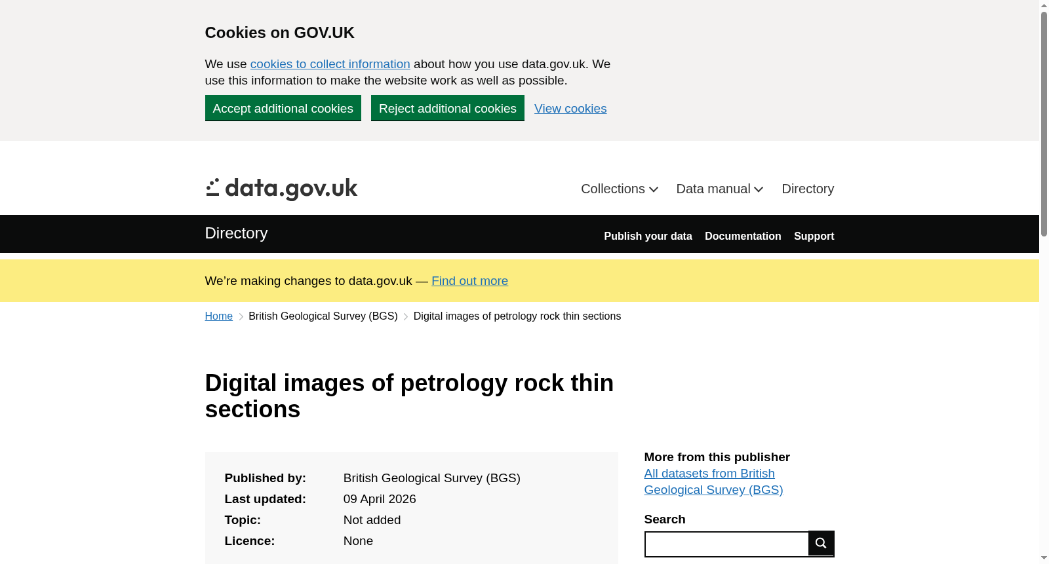Open Publish your data
This screenshot has height=564, width=1049.
click(x=648, y=236)
